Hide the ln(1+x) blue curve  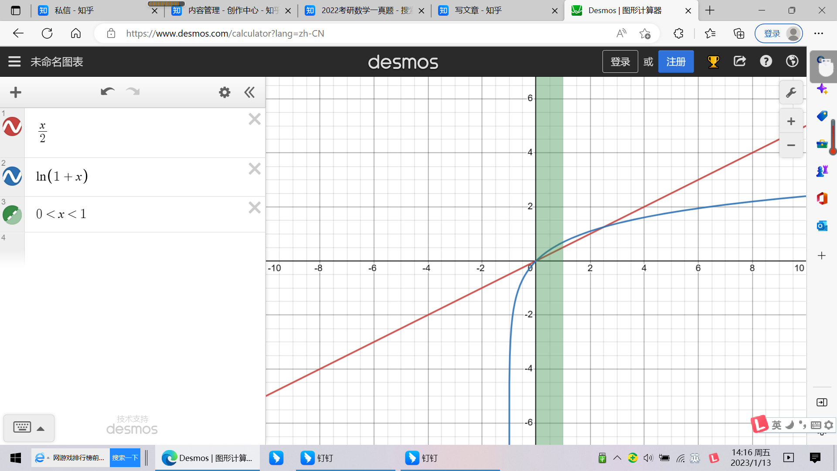coord(12,176)
